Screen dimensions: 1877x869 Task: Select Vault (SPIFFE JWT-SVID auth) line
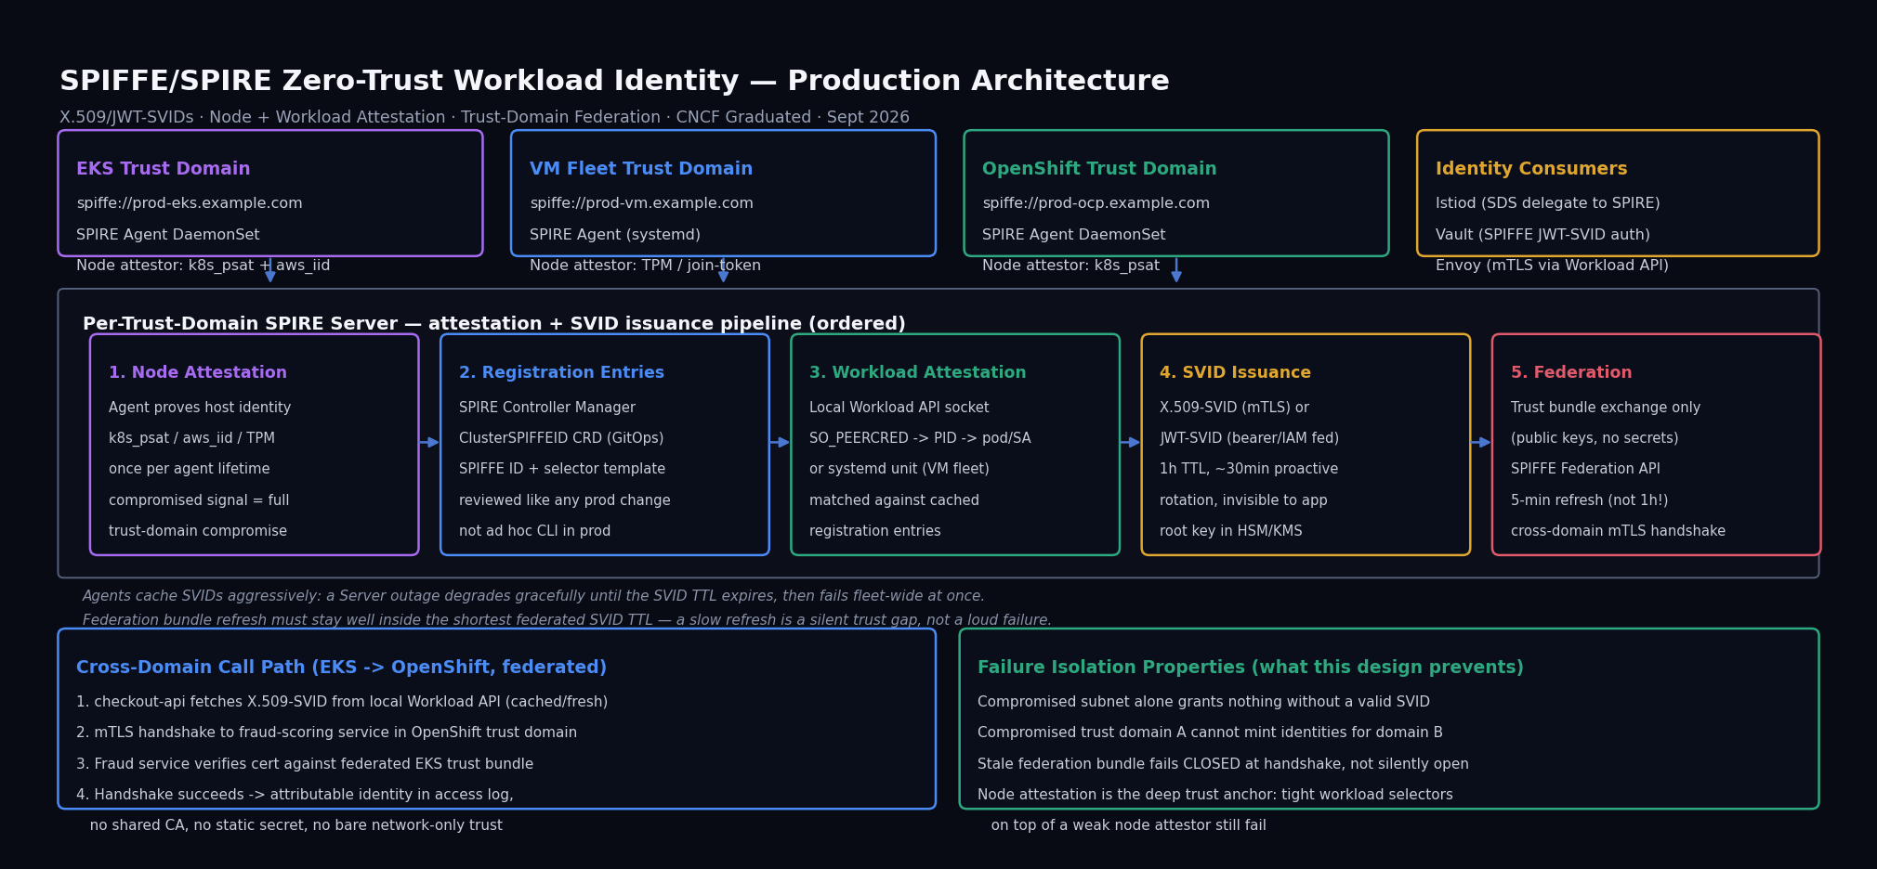point(1542,235)
